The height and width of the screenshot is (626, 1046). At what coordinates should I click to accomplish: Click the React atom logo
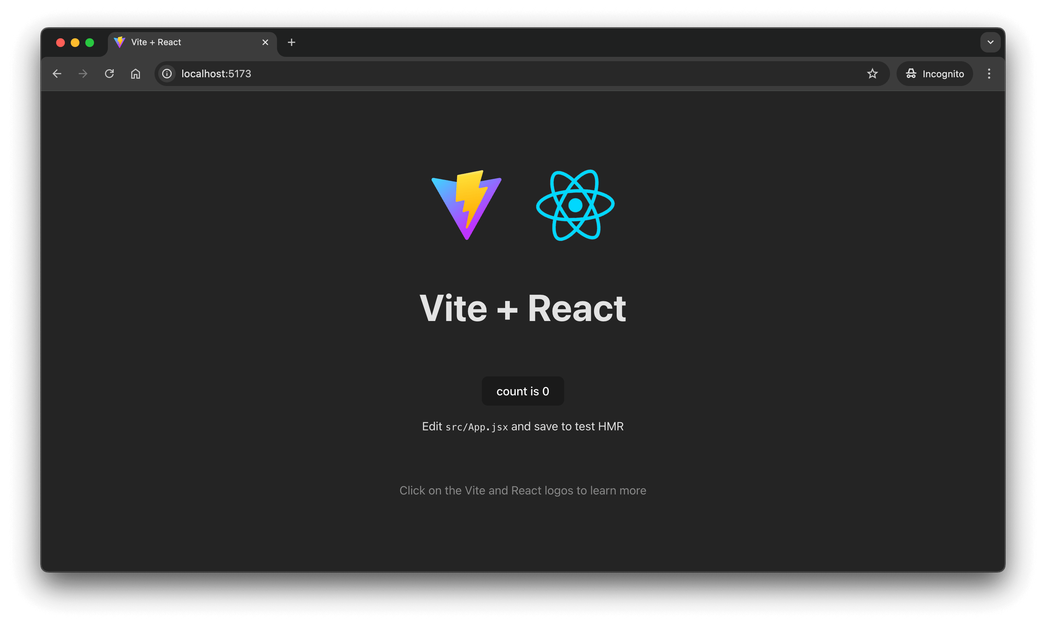click(575, 205)
